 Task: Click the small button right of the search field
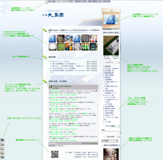(121, 132)
